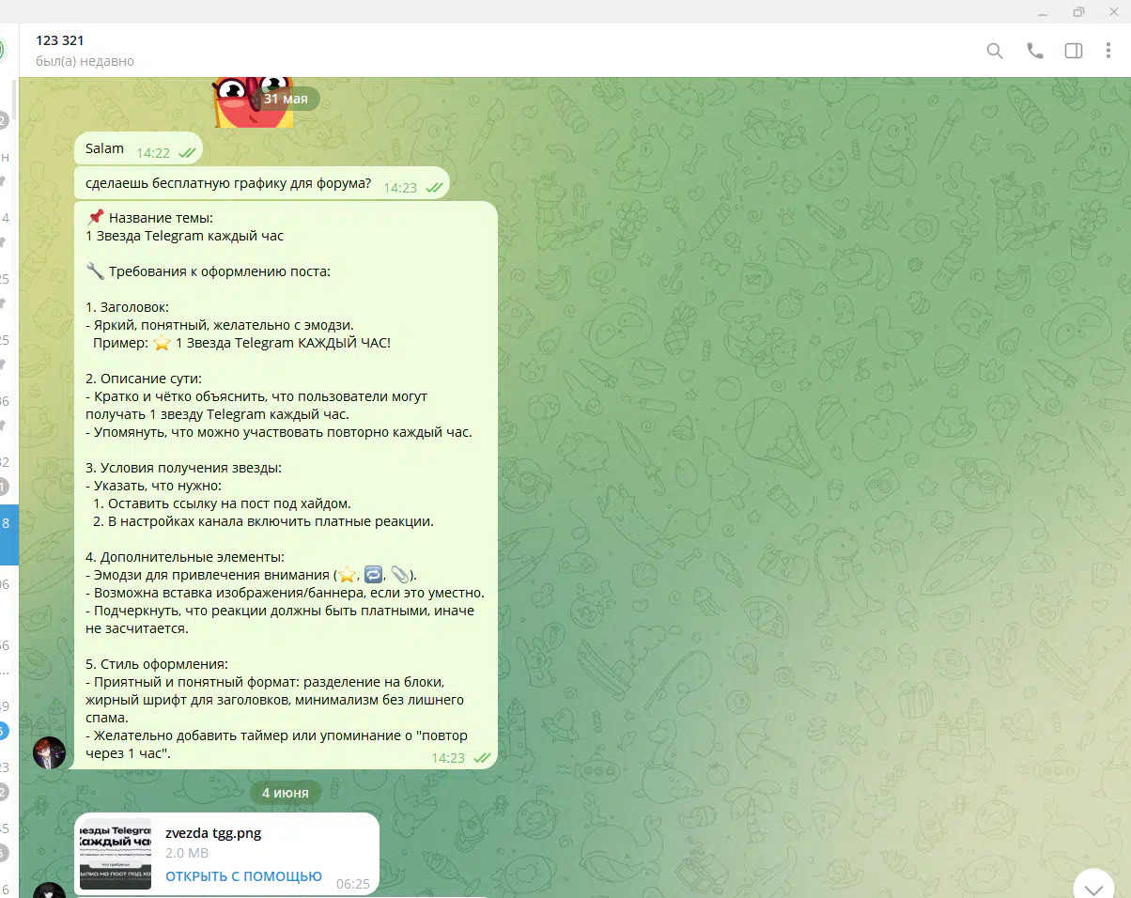Minimize the Telegram window
Image resolution: width=1131 pixels, height=898 pixels.
point(1044,11)
